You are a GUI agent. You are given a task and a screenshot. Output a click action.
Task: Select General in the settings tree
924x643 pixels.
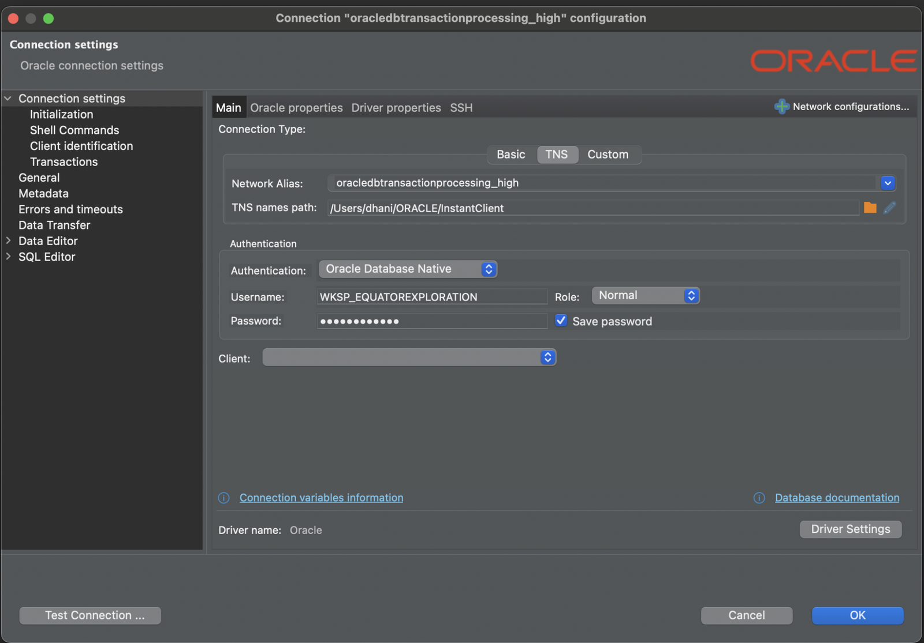(39, 178)
